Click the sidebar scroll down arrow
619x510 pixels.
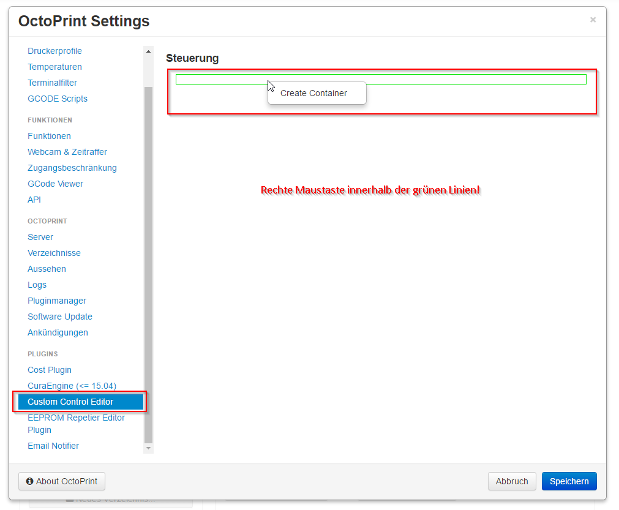pos(148,449)
